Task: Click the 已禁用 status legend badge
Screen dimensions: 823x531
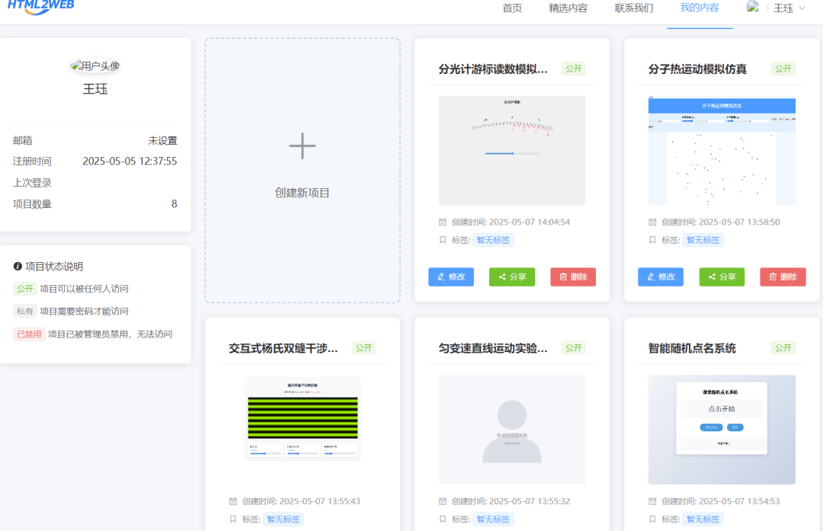Action: (x=29, y=334)
